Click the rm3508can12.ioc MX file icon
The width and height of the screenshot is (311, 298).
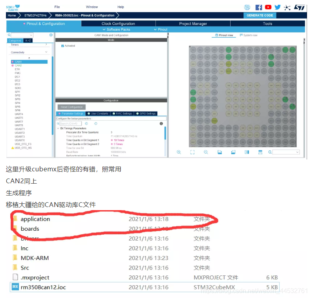pyautogui.click(x=15, y=287)
